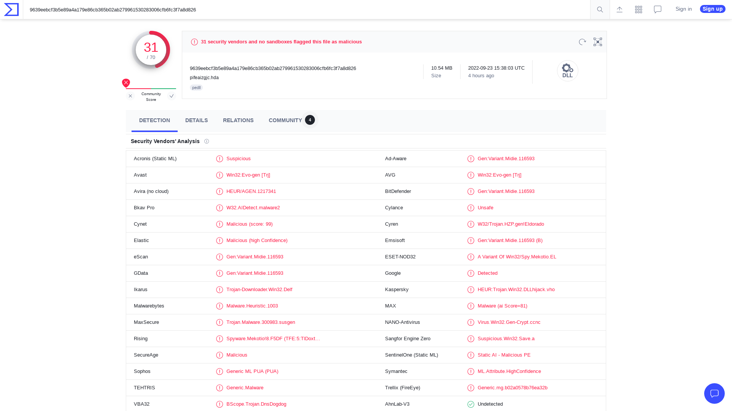Screen dimensions: 732x411
Task: Click the Sign up button
Action: (x=712, y=9)
